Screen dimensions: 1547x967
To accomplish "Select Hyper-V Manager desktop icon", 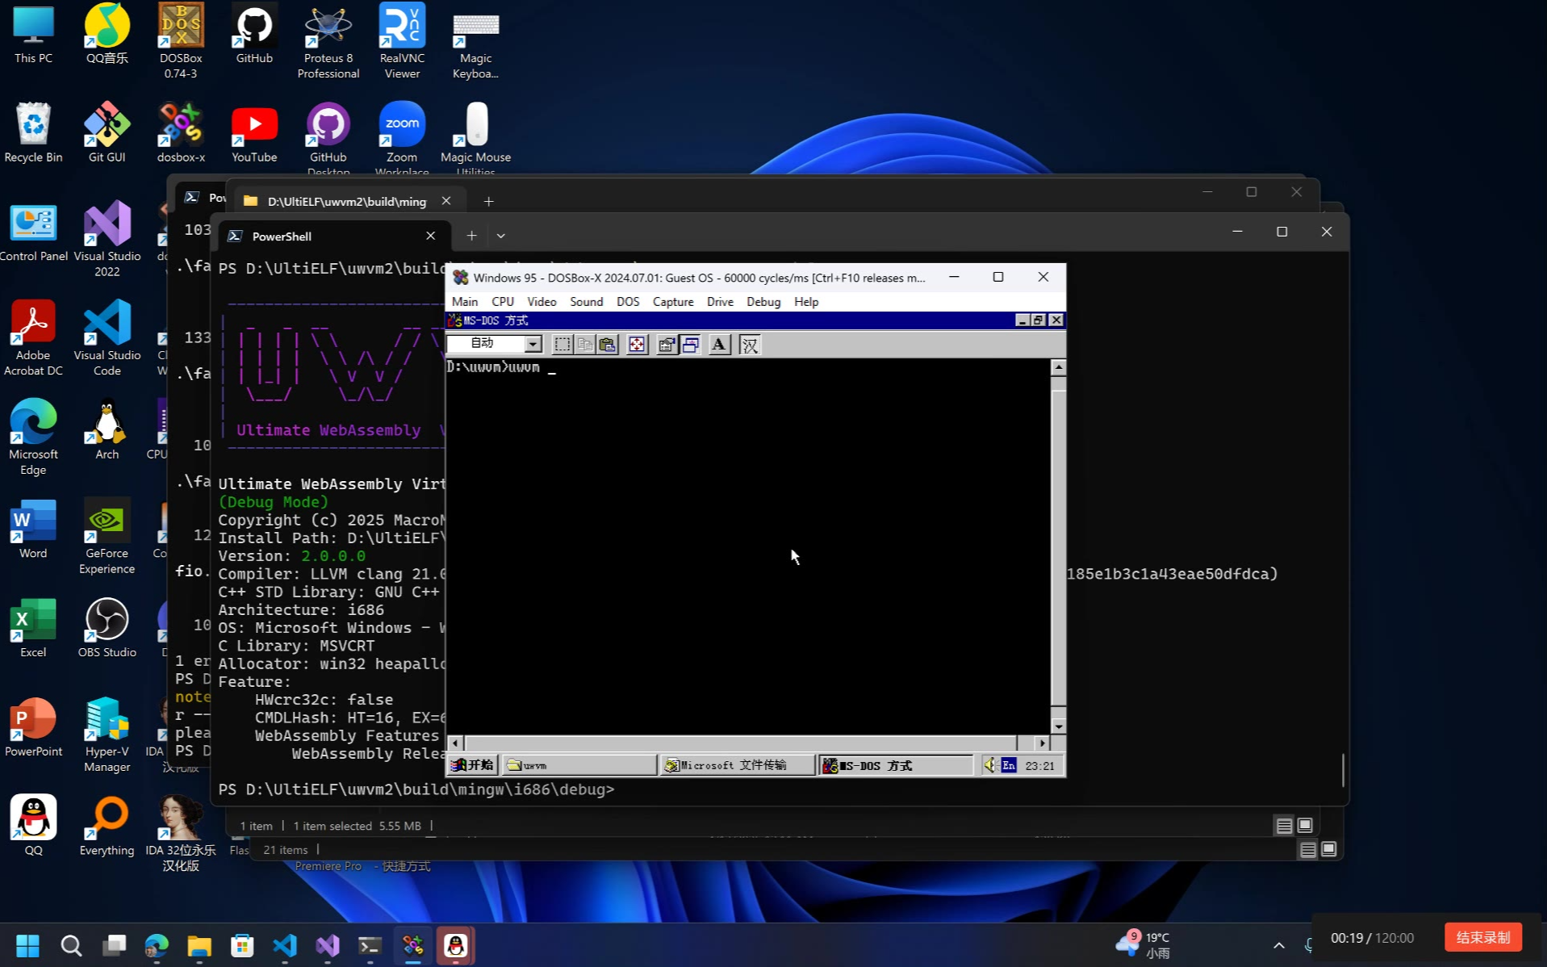I will 107,735.
